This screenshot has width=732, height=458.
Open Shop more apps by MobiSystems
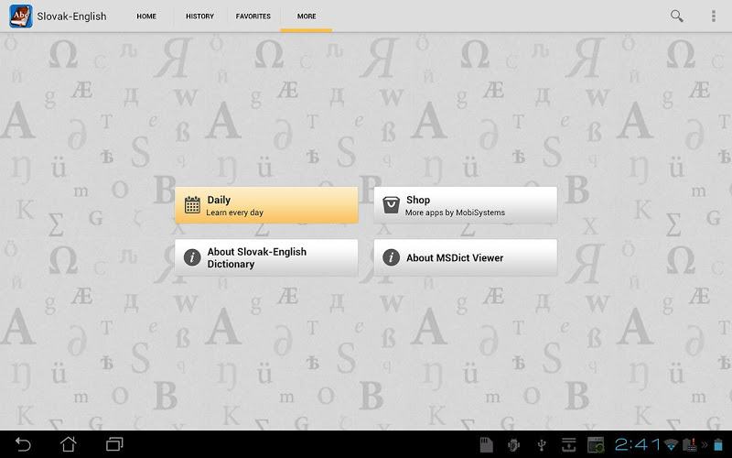465,205
